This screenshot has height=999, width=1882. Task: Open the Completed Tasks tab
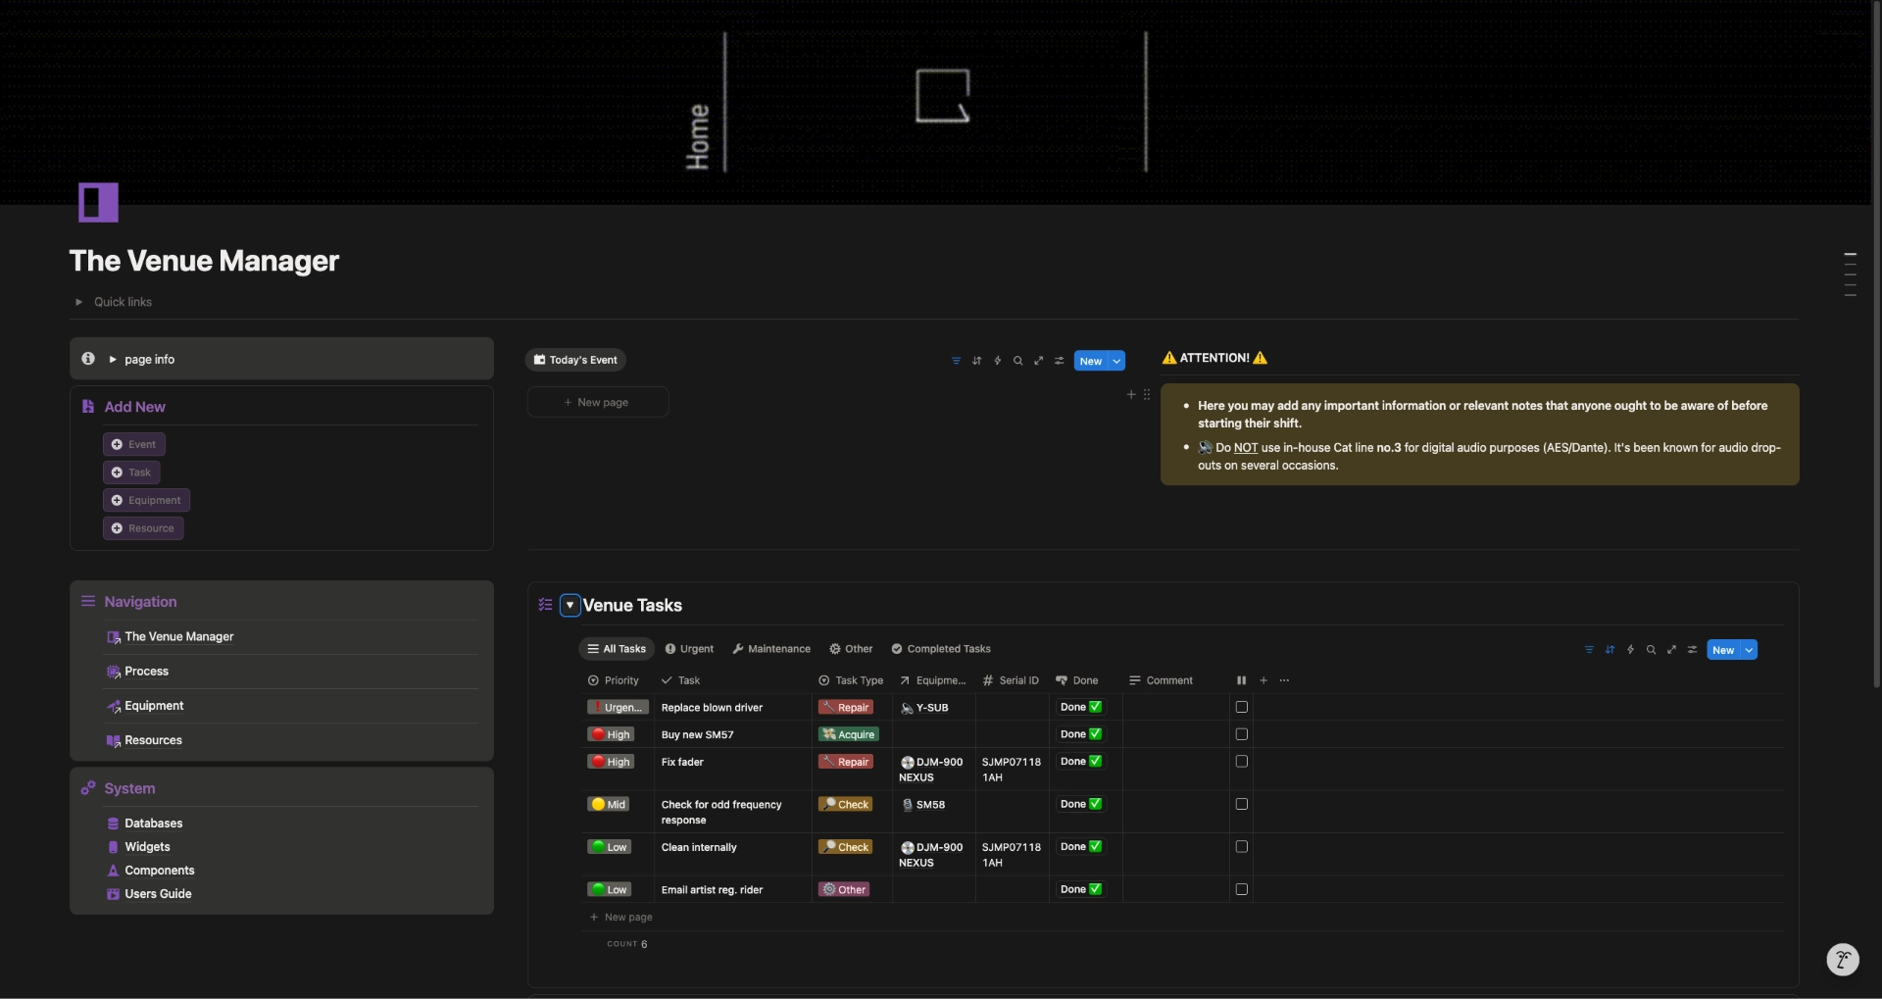pyautogui.click(x=940, y=649)
